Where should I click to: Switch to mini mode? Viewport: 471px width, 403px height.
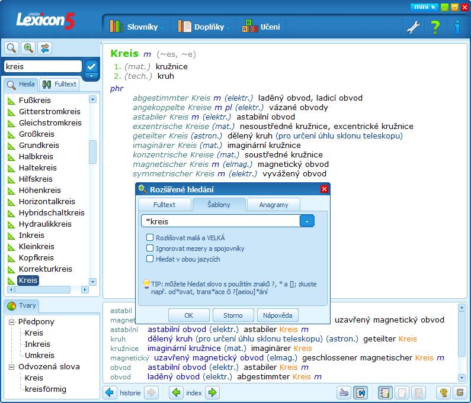point(424,7)
